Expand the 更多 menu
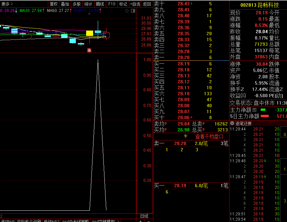 [x=7, y=4]
